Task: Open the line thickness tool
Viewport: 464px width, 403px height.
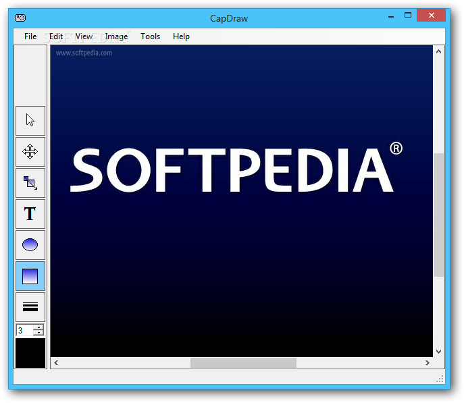Action: tap(30, 307)
